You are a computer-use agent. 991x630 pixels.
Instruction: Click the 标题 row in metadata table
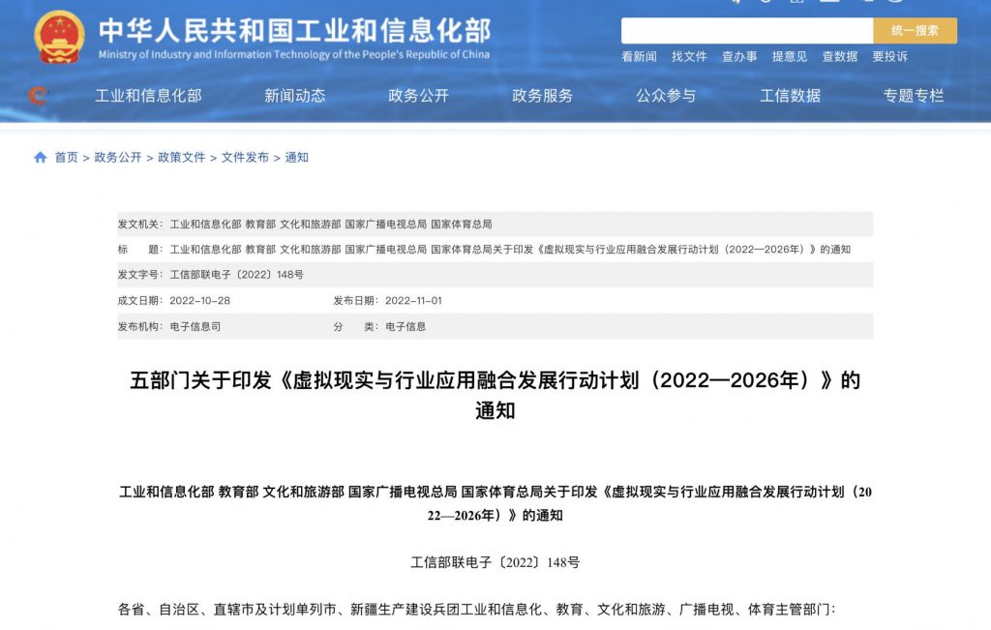point(495,249)
